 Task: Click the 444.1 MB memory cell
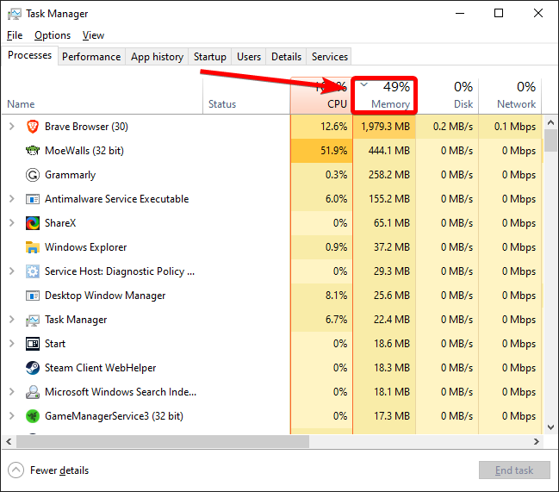coord(384,151)
